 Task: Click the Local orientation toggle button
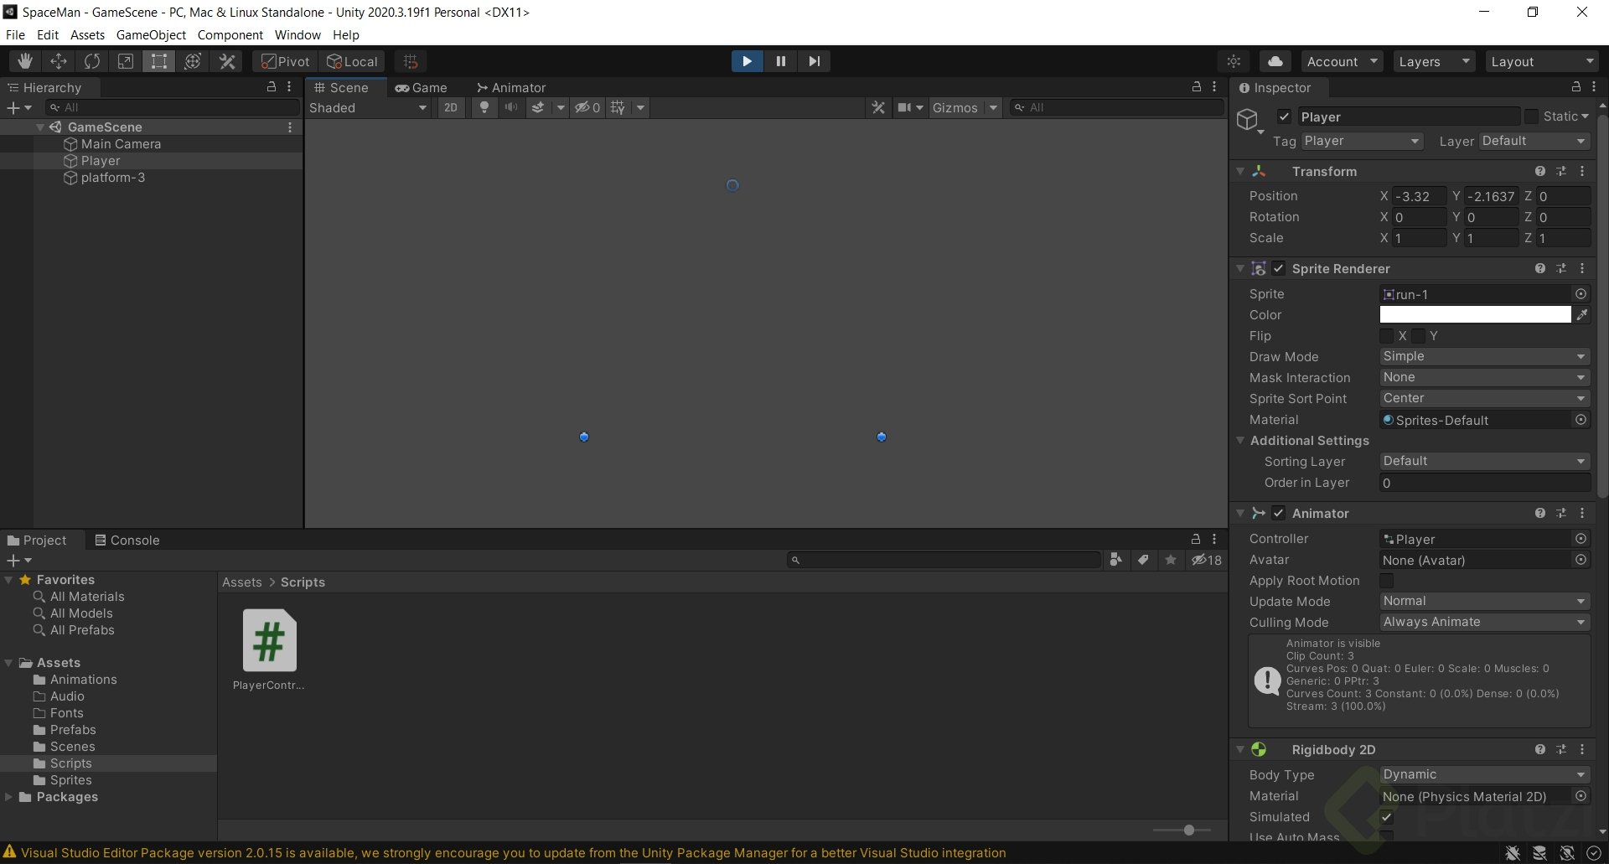click(x=352, y=60)
